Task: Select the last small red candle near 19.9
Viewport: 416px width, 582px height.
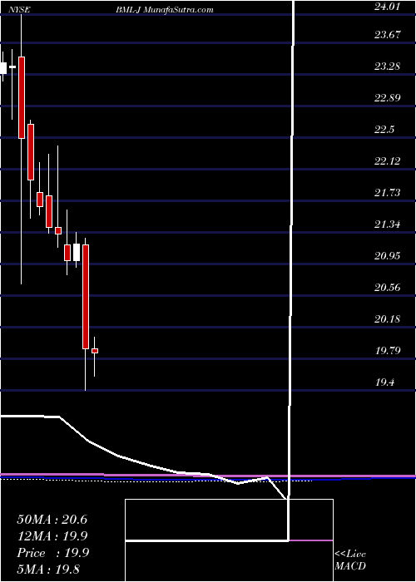Action: pyautogui.click(x=95, y=351)
